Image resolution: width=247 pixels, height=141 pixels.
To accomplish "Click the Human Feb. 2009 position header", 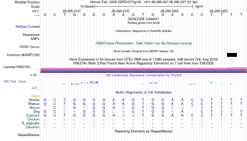I will click(144, 2).
